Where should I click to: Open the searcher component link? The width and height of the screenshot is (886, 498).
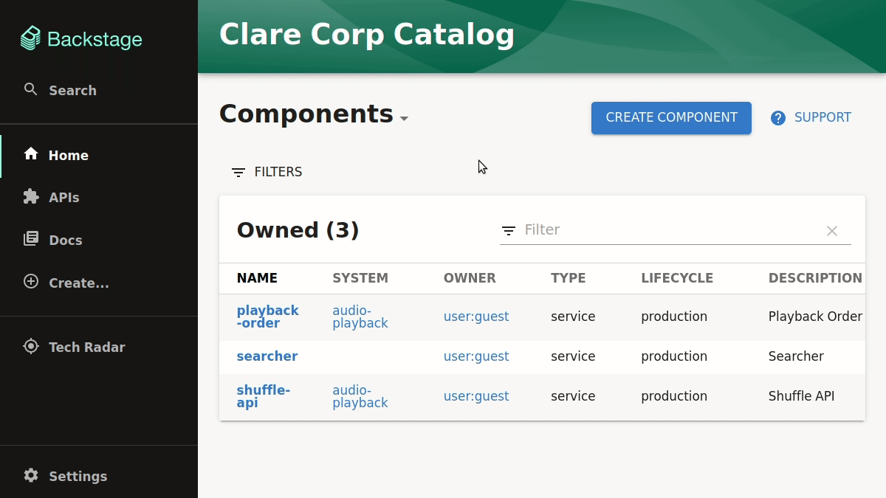click(x=267, y=356)
